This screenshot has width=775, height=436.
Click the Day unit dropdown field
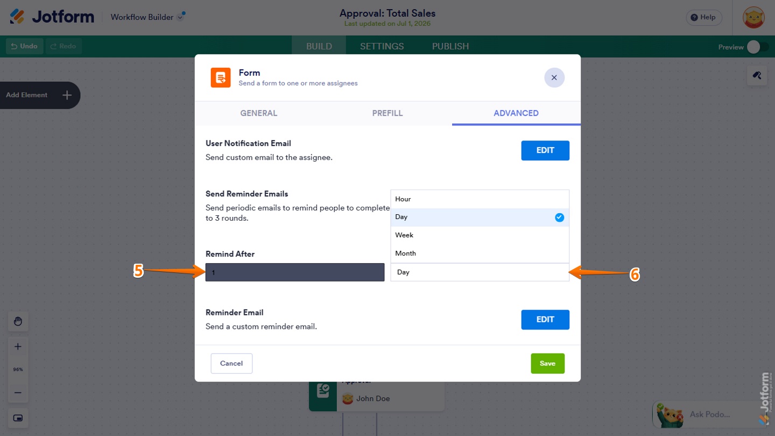click(480, 272)
